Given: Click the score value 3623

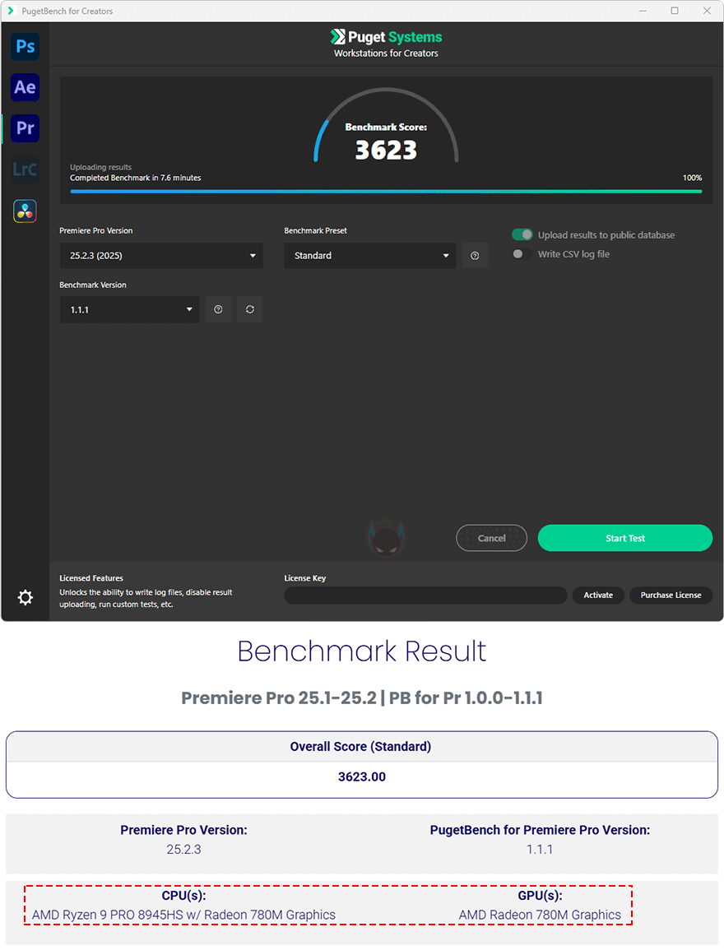Looking at the screenshot, I should pos(386,151).
